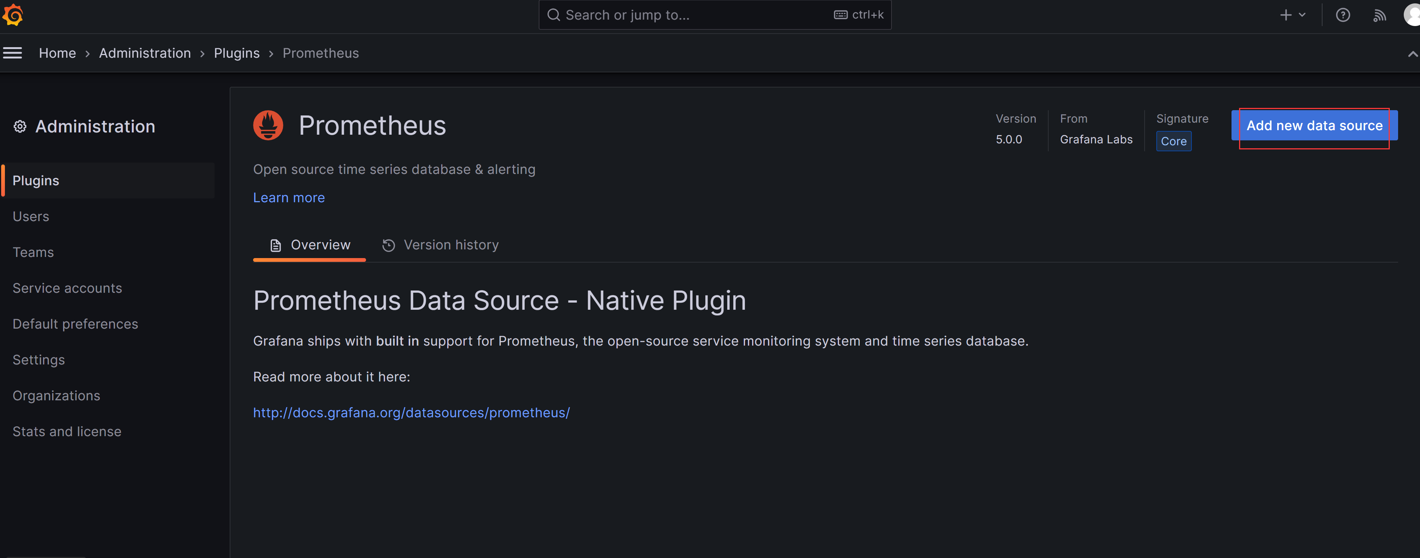Collapse the breadcrumb bar with the chevron
1420x558 pixels.
pyautogui.click(x=1412, y=54)
